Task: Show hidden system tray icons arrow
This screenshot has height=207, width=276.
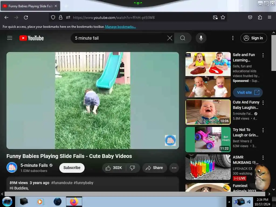Action: [x=229, y=202]
